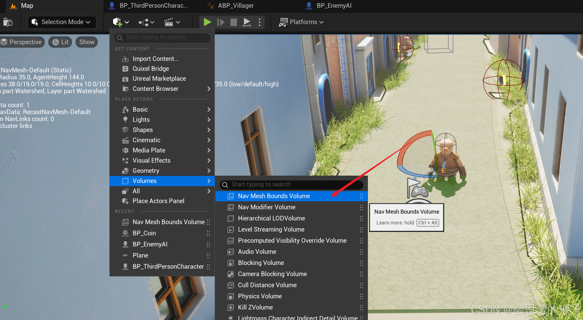
Task: Switch to the BP_EnemyAI tab
Action: [x=329, y=6]
